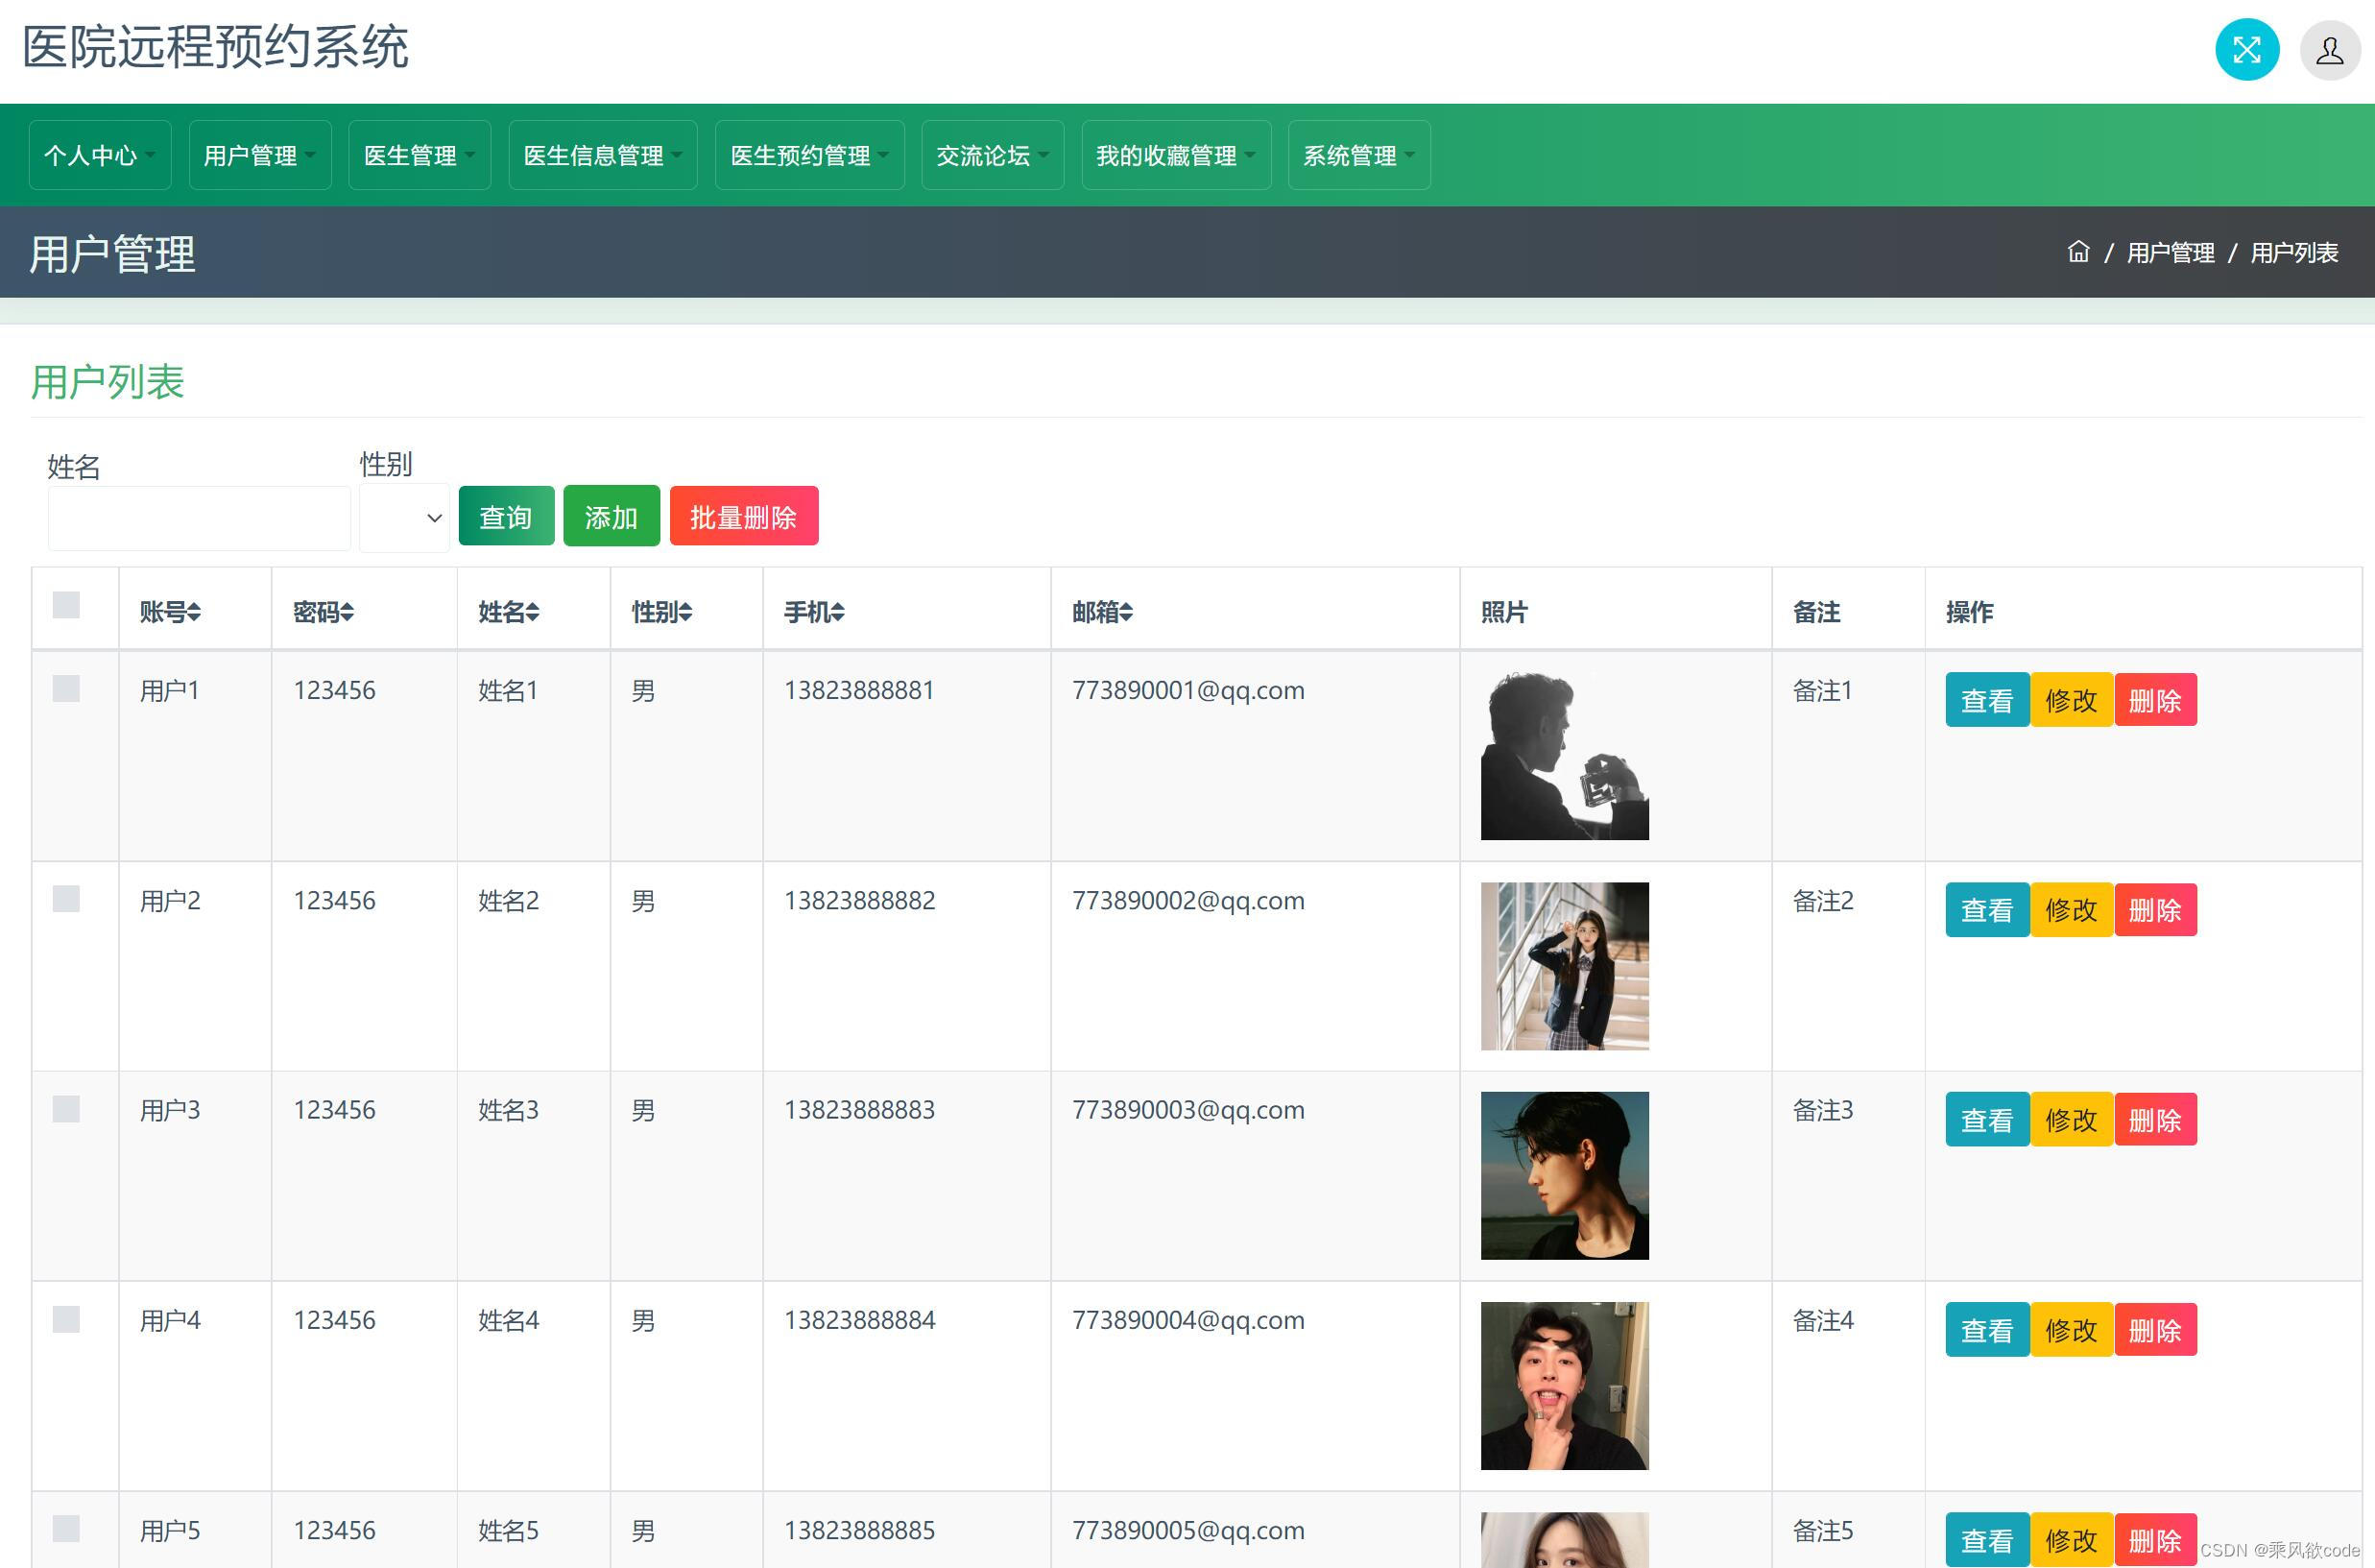Sort table by 账号 column arrows
The width and height of the screenshot is (2375, 1568).
(x=194, y=612)
